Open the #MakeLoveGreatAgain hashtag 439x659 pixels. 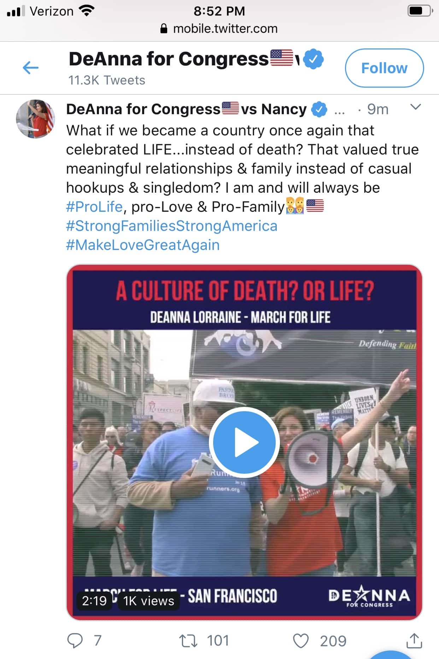click(143, 245)
